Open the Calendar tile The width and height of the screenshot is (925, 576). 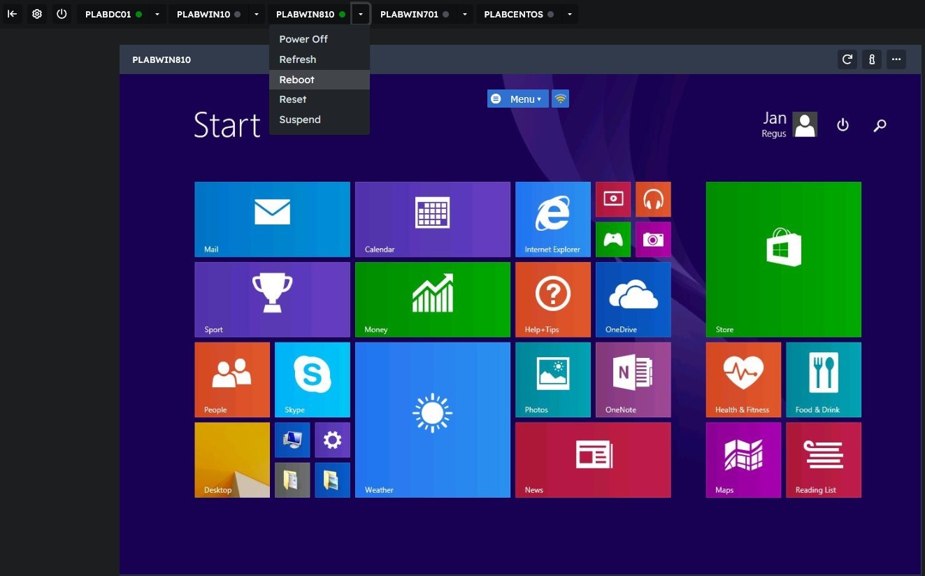coord(433,219)
